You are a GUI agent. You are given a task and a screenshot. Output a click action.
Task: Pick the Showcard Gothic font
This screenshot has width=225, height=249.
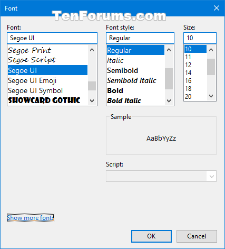pos(47,100)
